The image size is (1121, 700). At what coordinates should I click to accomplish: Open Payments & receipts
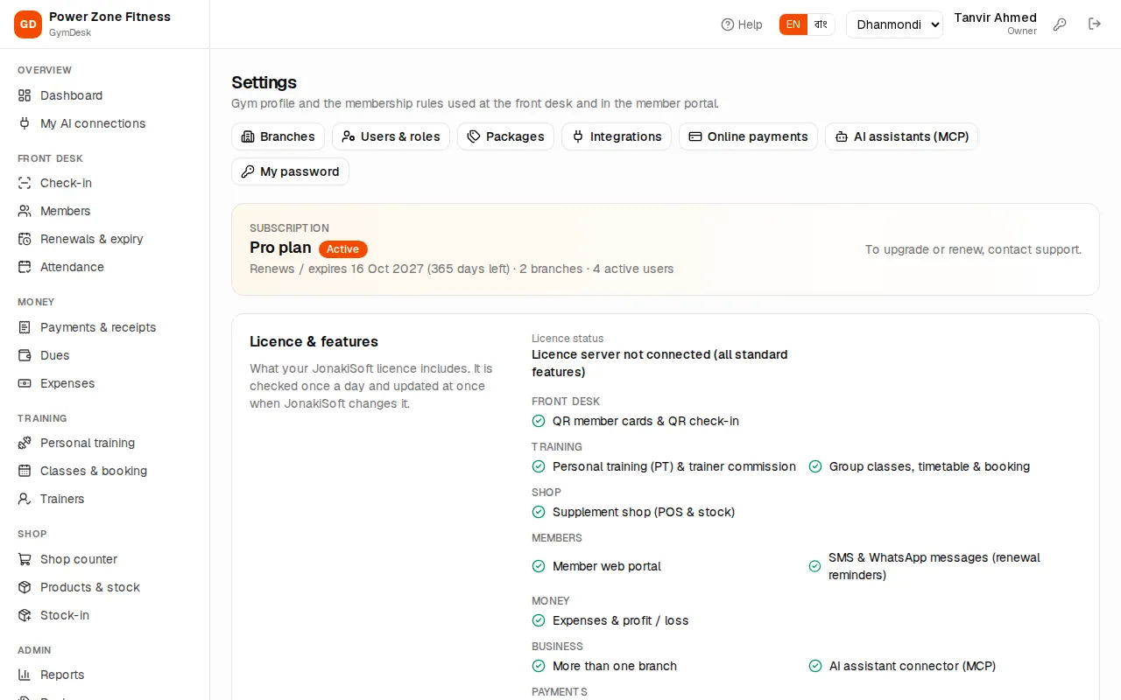(x=105, y=327)
